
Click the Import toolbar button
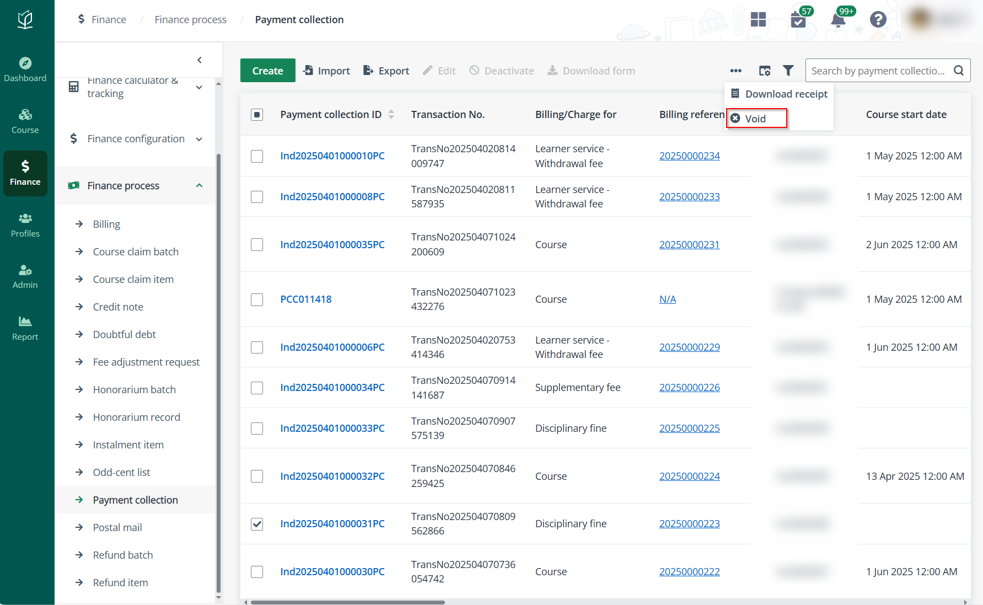[x=326, y=71]
